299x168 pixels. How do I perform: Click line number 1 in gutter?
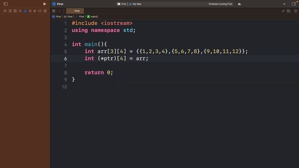(x=65, y=23)
